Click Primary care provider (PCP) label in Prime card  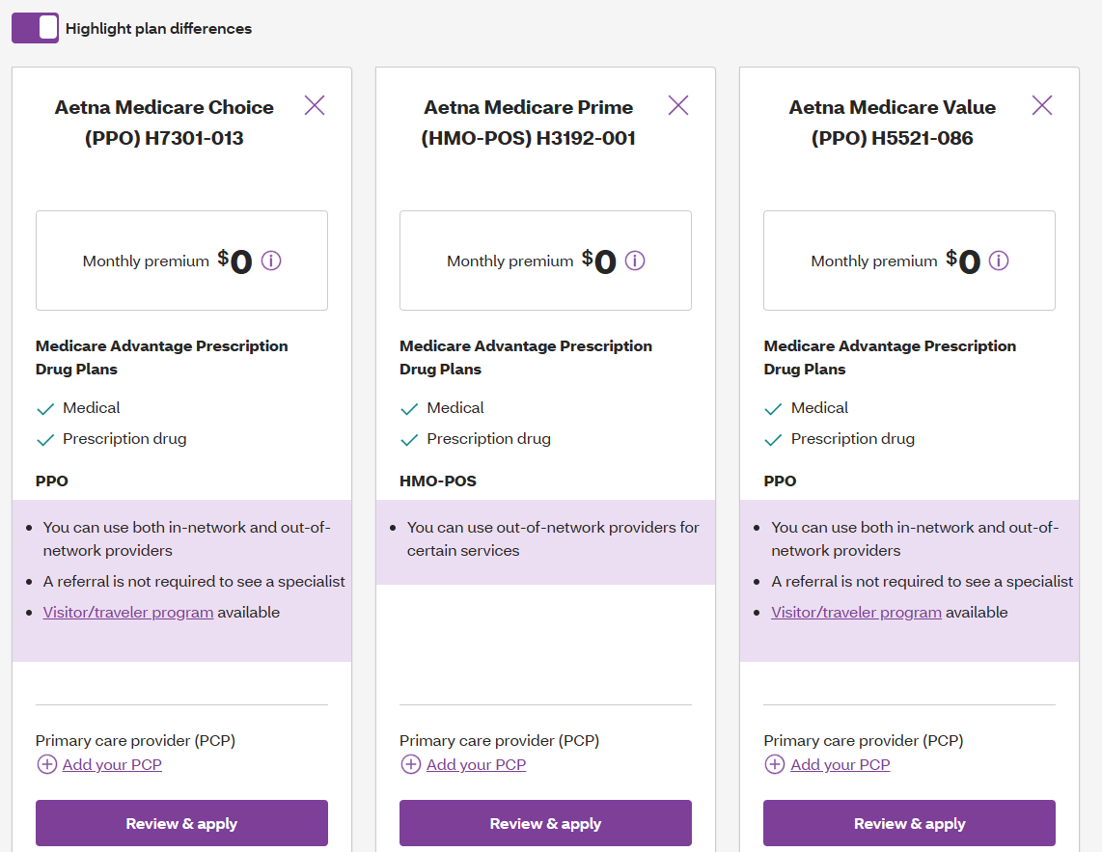[500, 740]
